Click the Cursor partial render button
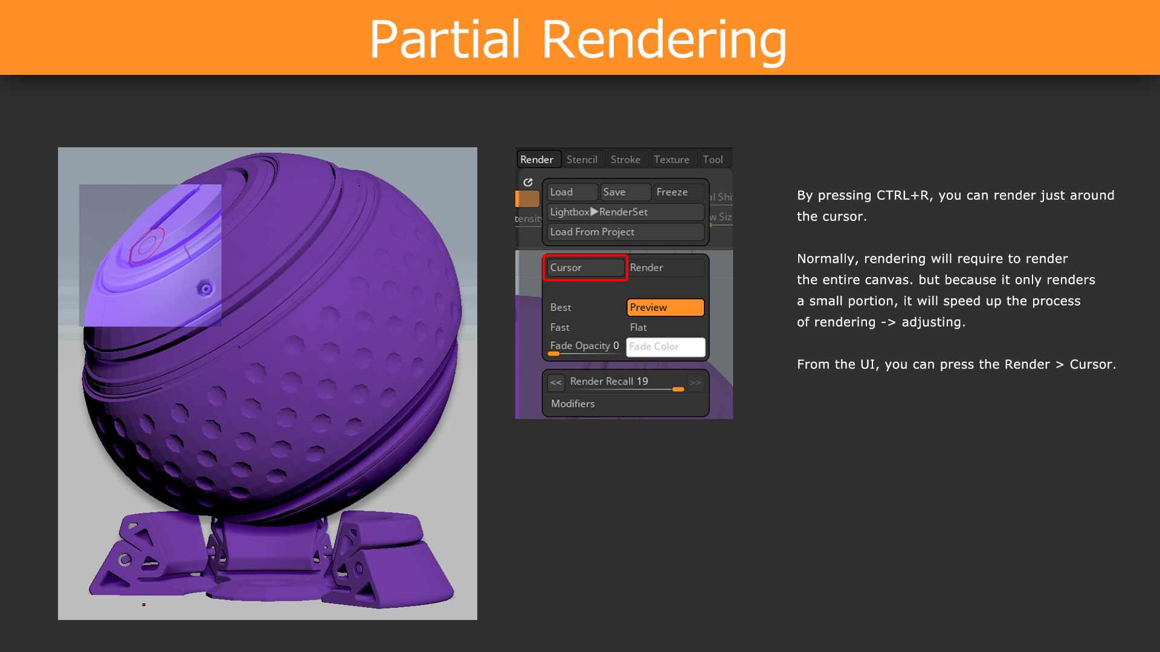The image size is (1160, 652). 585,267
